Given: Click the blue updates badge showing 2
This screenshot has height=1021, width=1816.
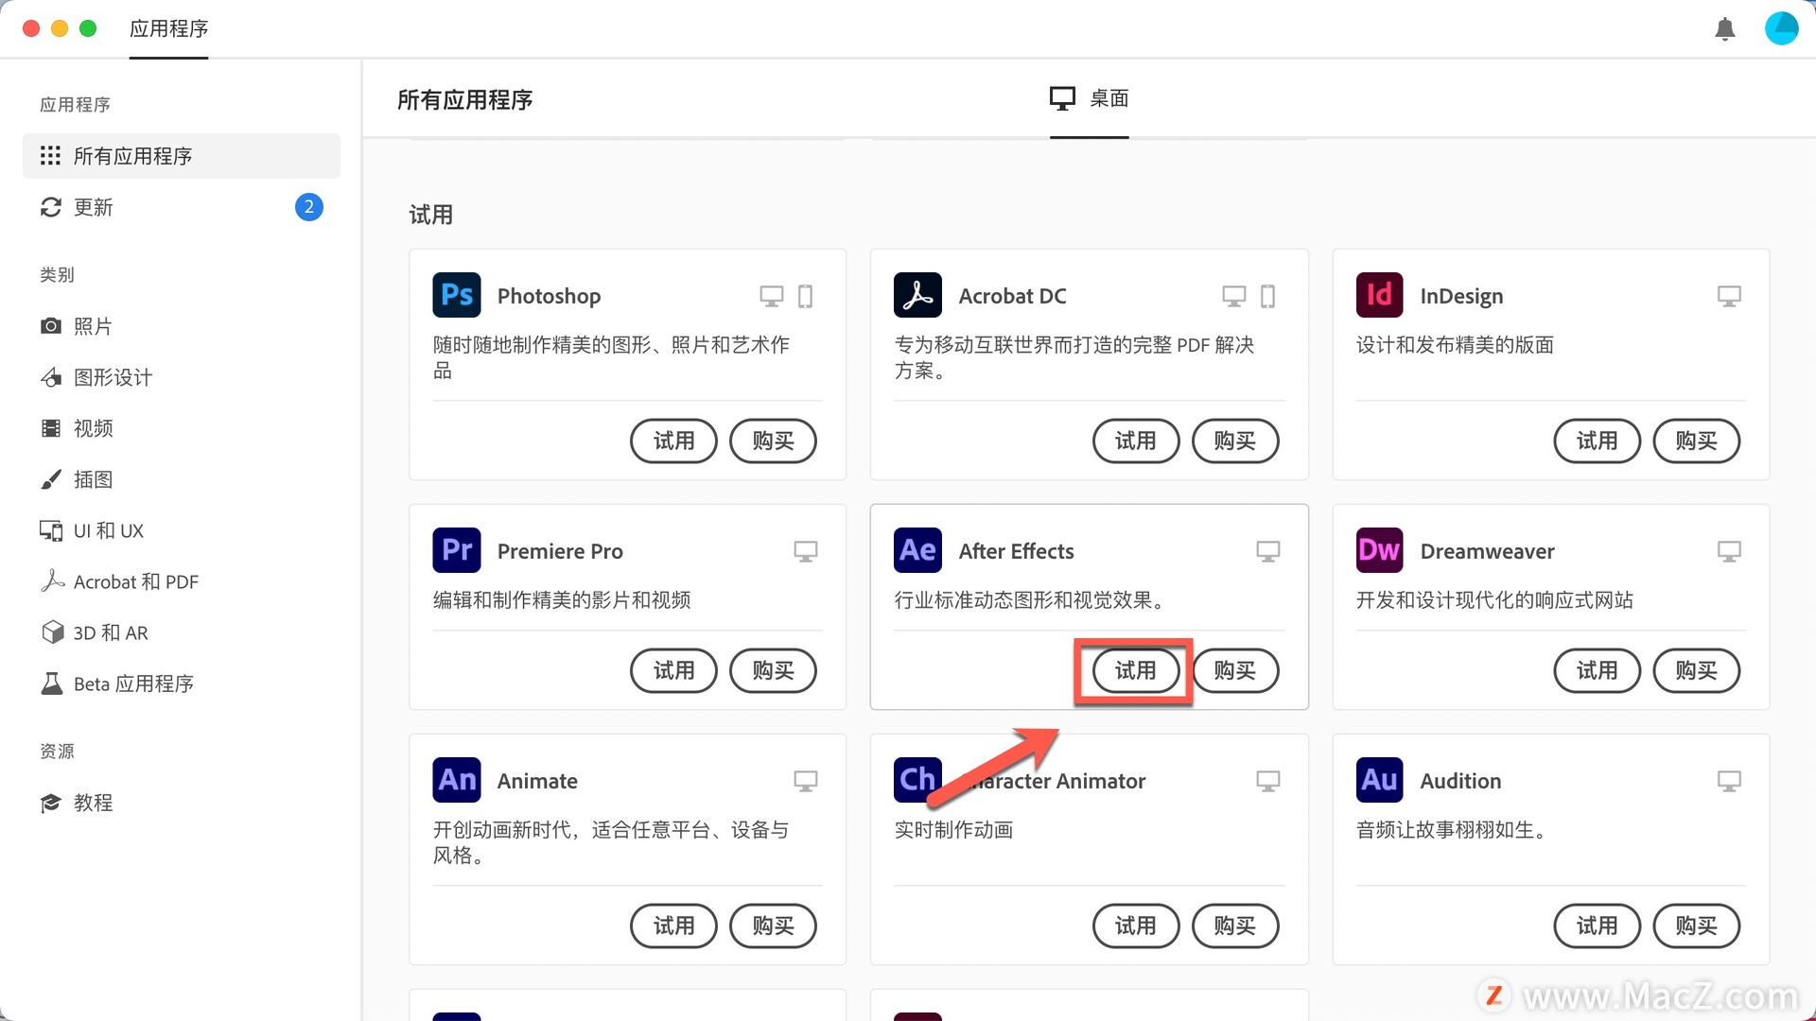Looking at the screenshot, I should point(308,207).
